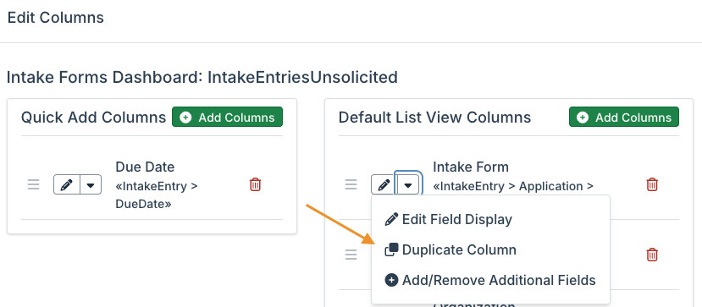This screenshot has height=307, width=702.
Task: Click the second Default List row drag handle
Action: point(351,255)
